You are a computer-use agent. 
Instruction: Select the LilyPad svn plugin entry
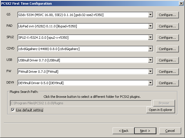(48, 26)
